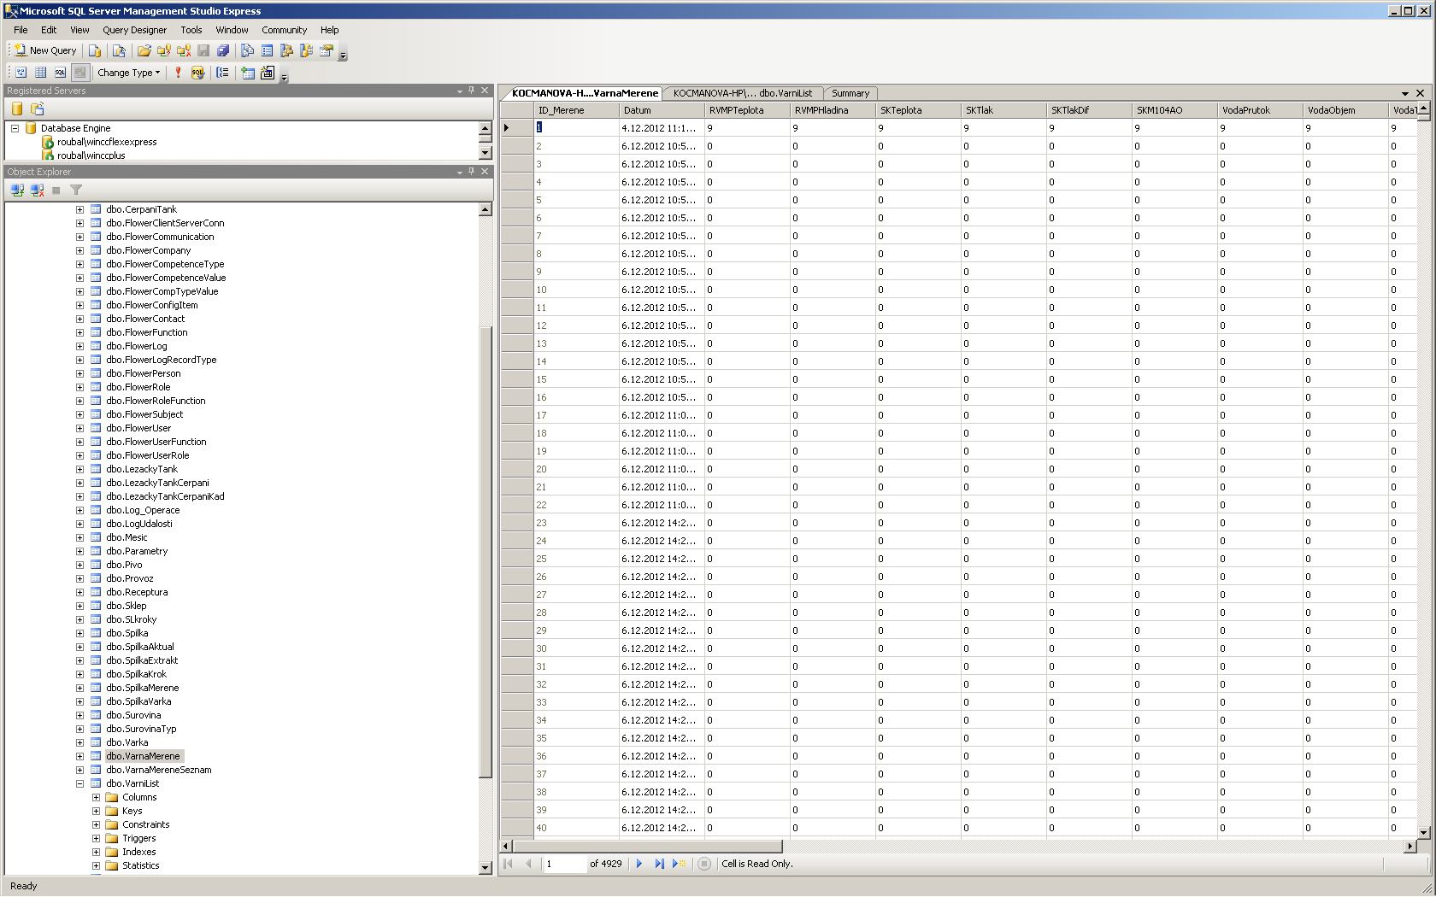This screenshot has width=1436, height=897.
Task: Click the Datum column header
Action: [662, 110]
